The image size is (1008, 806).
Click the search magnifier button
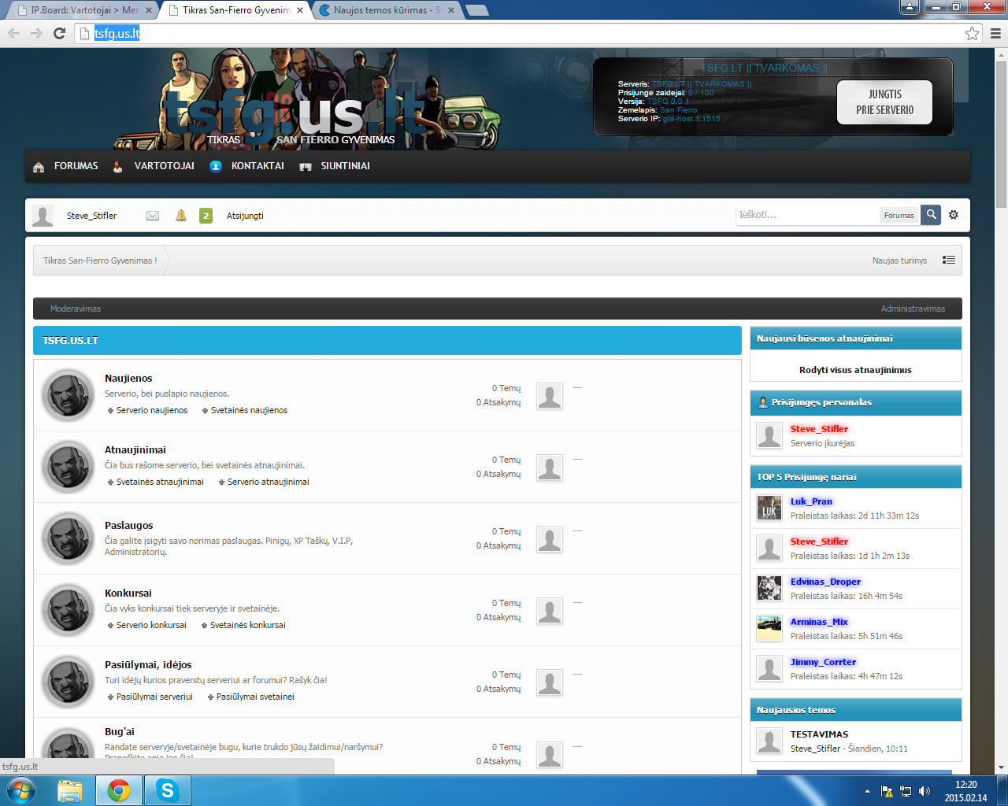(x=931, y=214)
